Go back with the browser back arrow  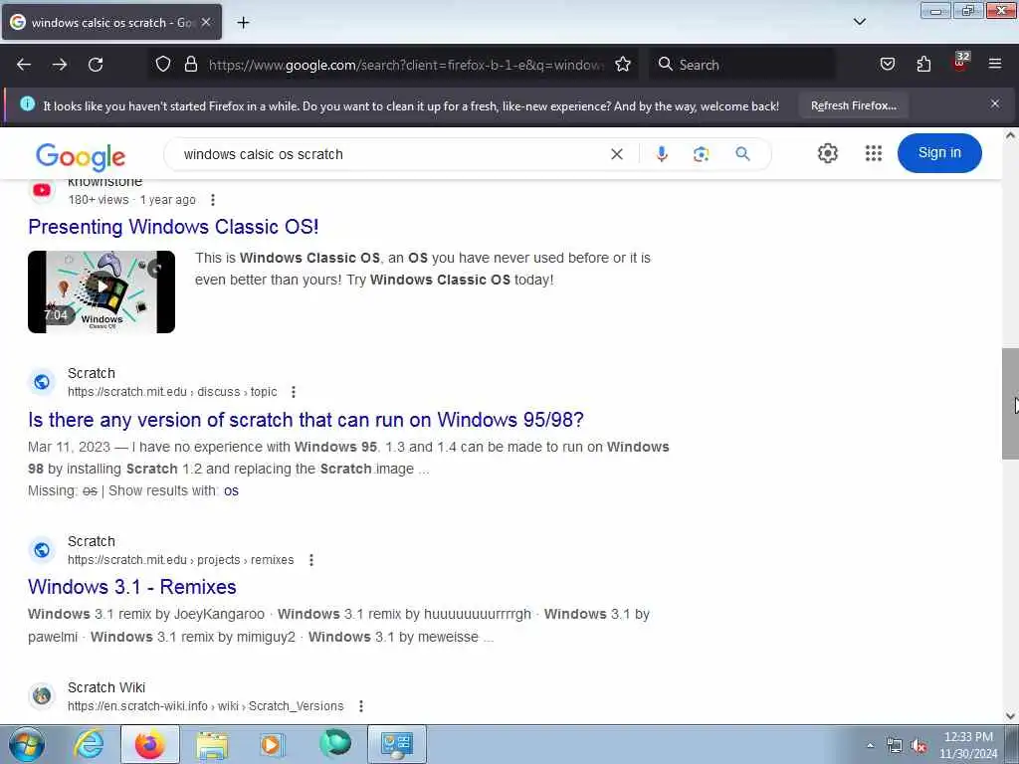click(24, 65)
